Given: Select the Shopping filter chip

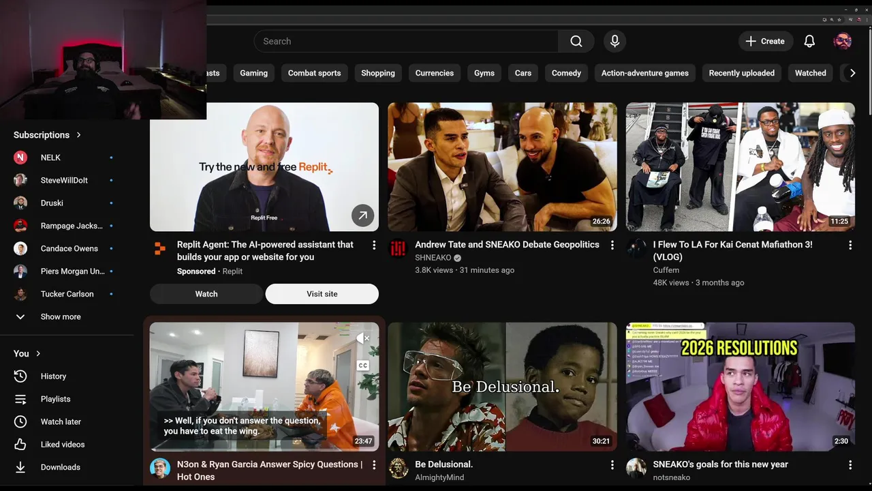Looking at the screenshot, I should [x=378, y=73].
